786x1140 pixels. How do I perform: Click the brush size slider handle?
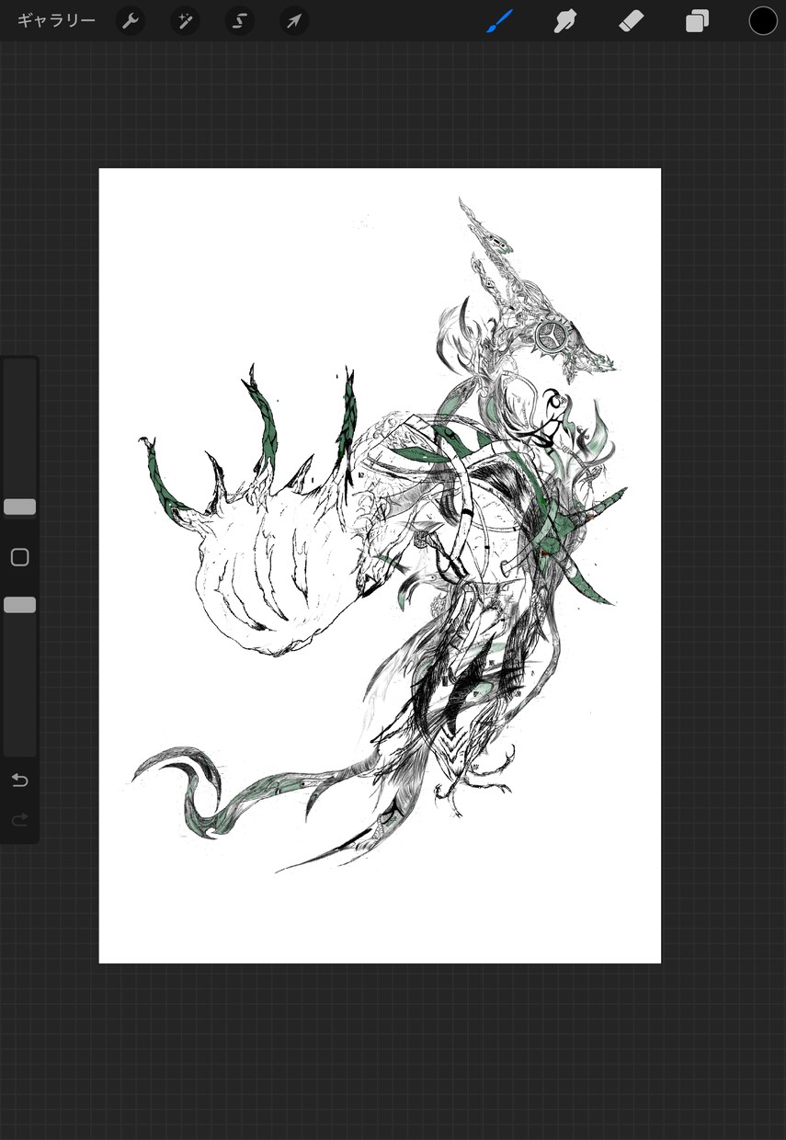(x=19, y=507)
